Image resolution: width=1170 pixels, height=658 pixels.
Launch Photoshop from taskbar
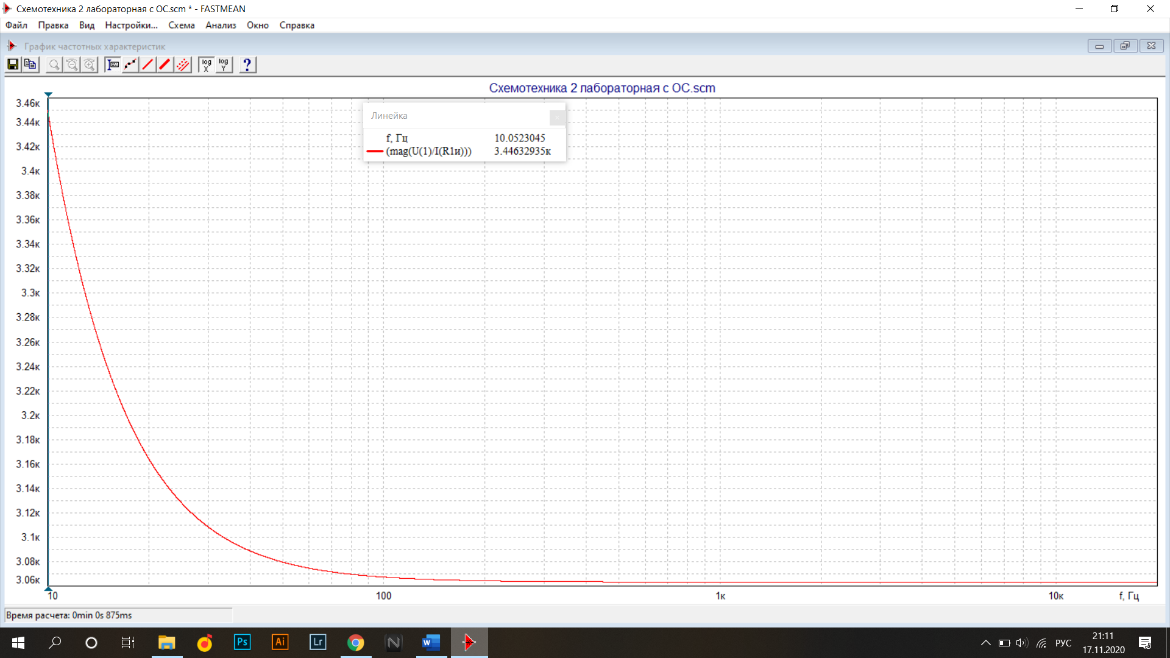[x=242, y=643]
